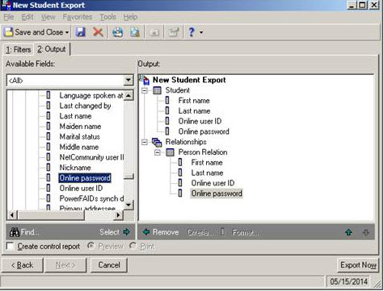Select Last name in Available Fields list

pyautogui.click(x=75, y=116)
